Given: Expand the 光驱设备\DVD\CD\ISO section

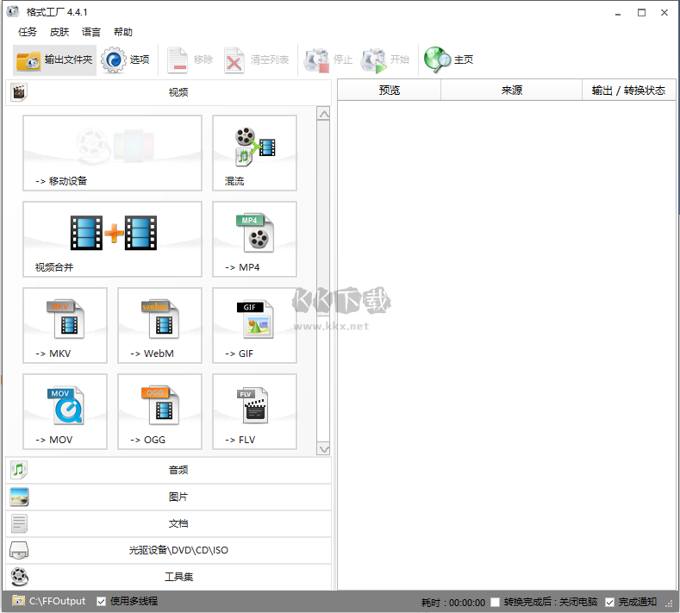Looking at the screenshot, I should point(169,550).
